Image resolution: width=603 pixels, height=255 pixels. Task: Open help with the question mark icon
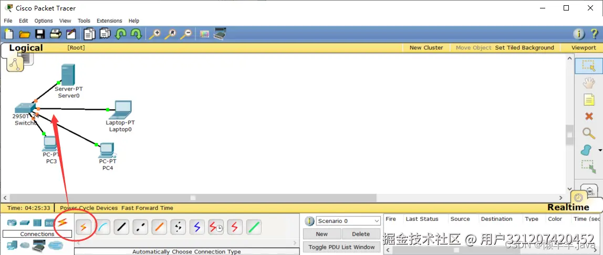tap(594, 34)
